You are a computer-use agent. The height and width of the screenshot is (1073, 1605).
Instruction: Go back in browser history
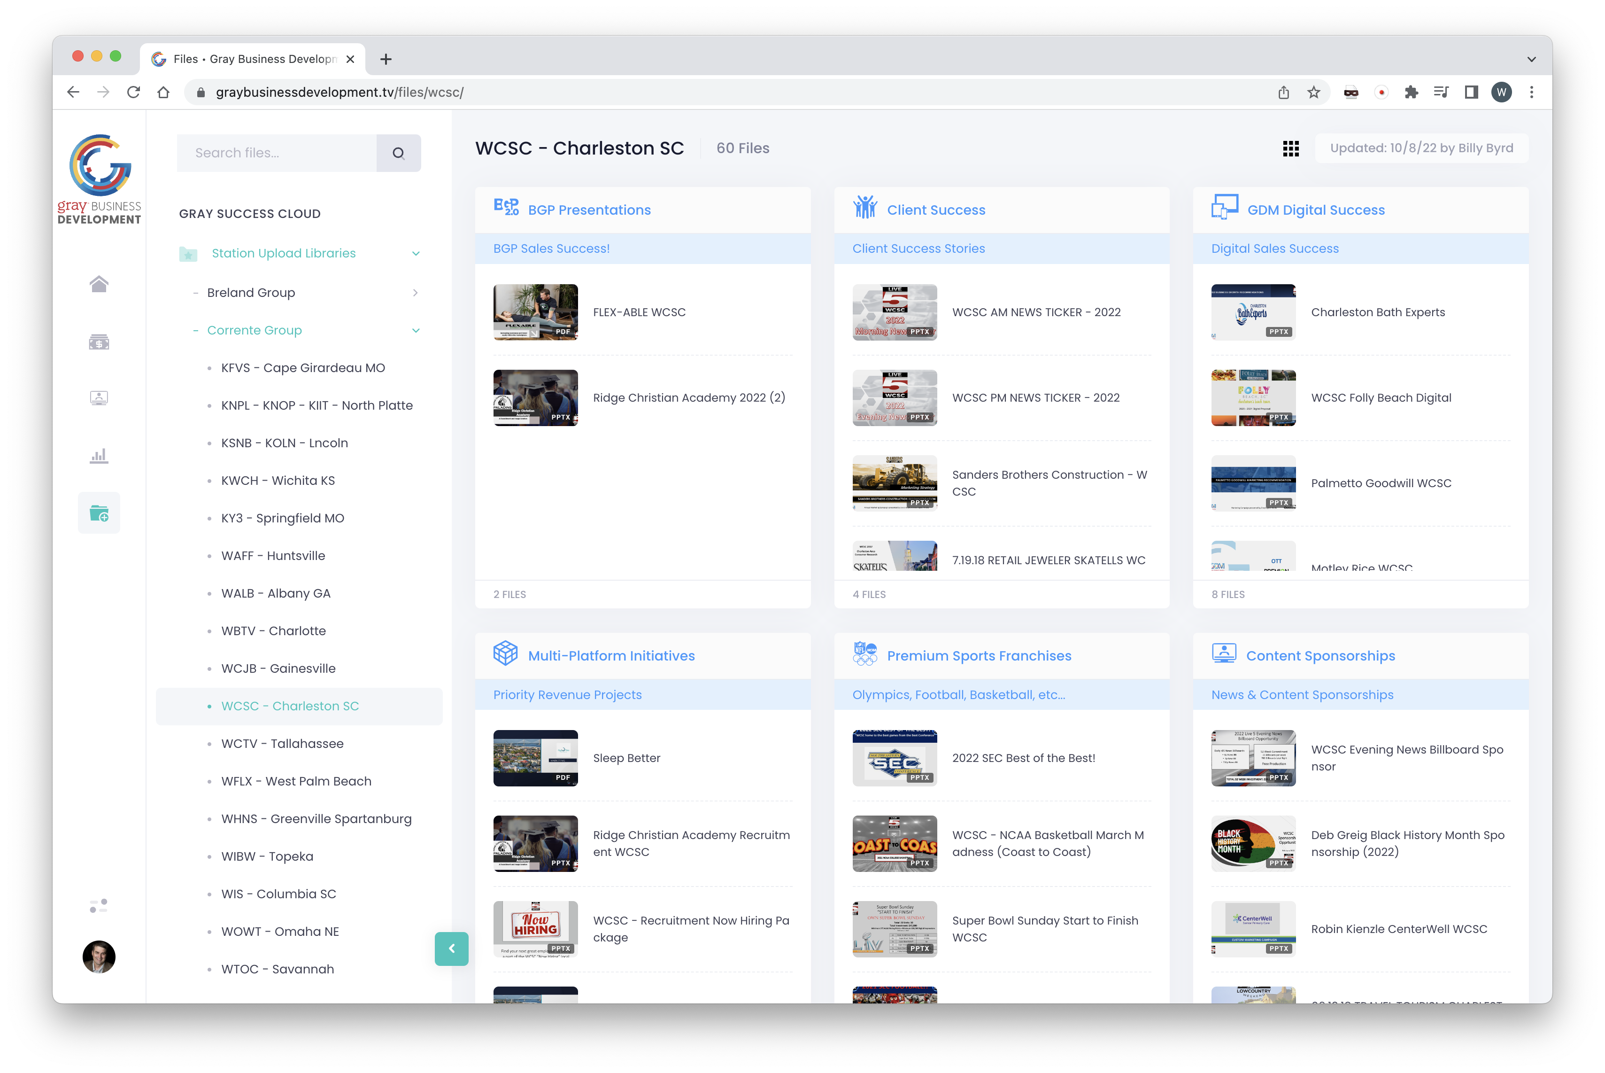(x=73, y=93)
